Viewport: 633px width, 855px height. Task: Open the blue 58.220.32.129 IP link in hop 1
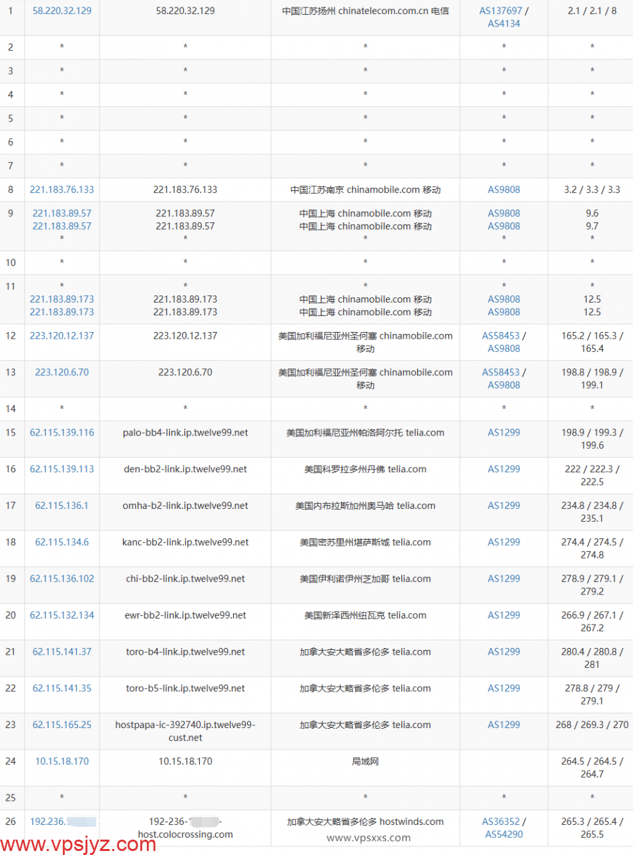[61, 11]
